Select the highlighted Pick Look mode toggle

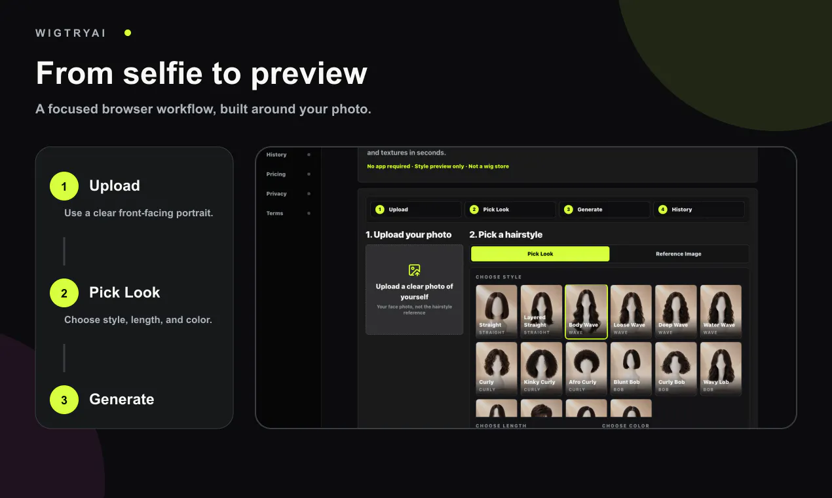coord(540,254)
